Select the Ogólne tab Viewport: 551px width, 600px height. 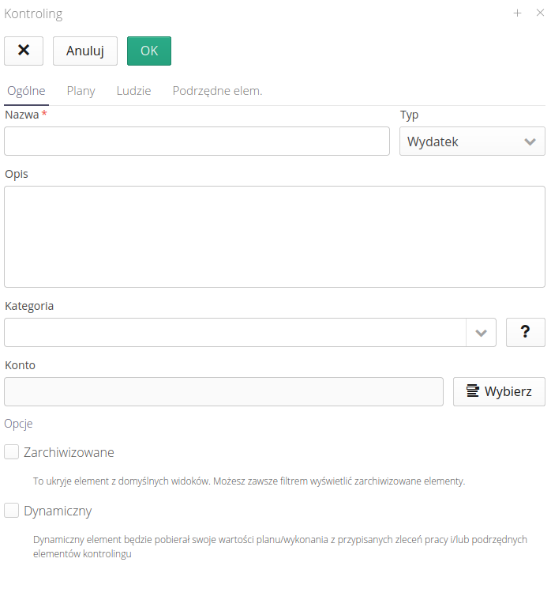pos(26,91)
